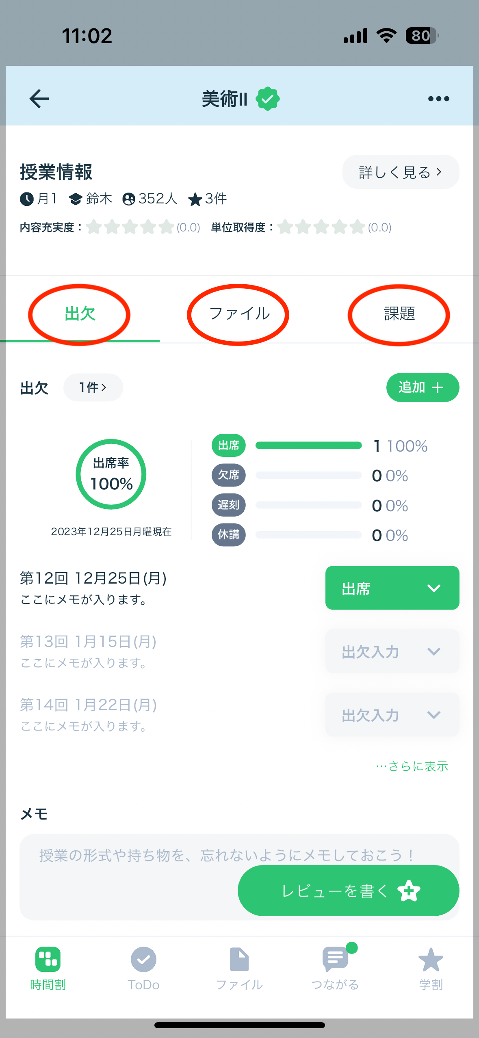
Task: Tap the レビューを書く button
Action: [x=348, y=891]
